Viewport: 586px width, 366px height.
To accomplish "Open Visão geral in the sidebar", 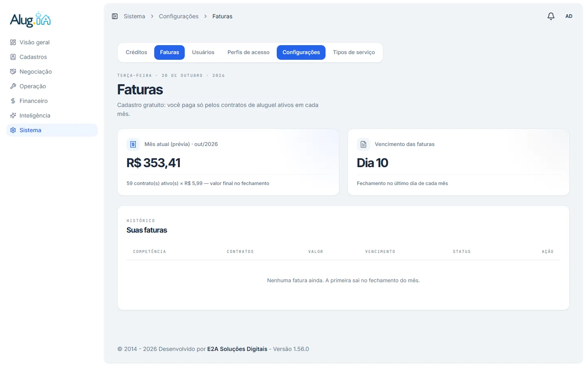I will (52, 42).
